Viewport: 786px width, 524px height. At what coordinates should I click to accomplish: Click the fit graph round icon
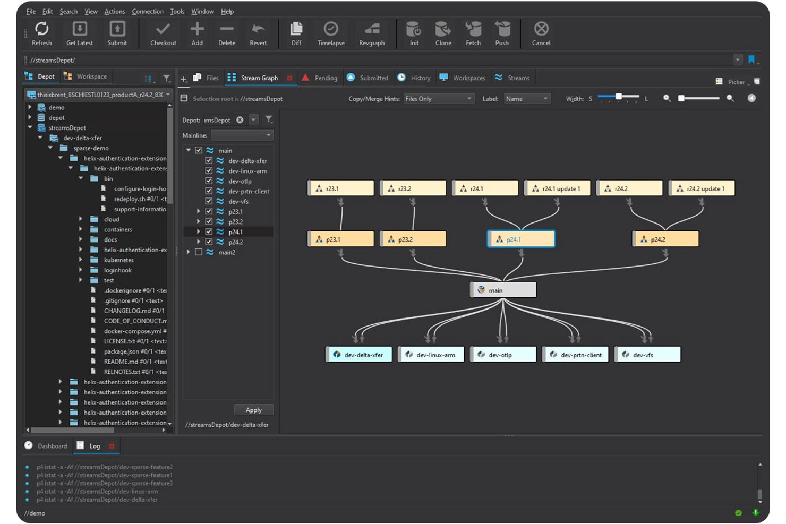(751, 98)
